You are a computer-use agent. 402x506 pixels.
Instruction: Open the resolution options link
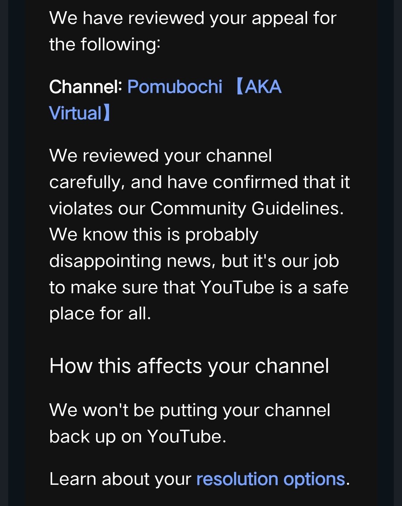271,479
